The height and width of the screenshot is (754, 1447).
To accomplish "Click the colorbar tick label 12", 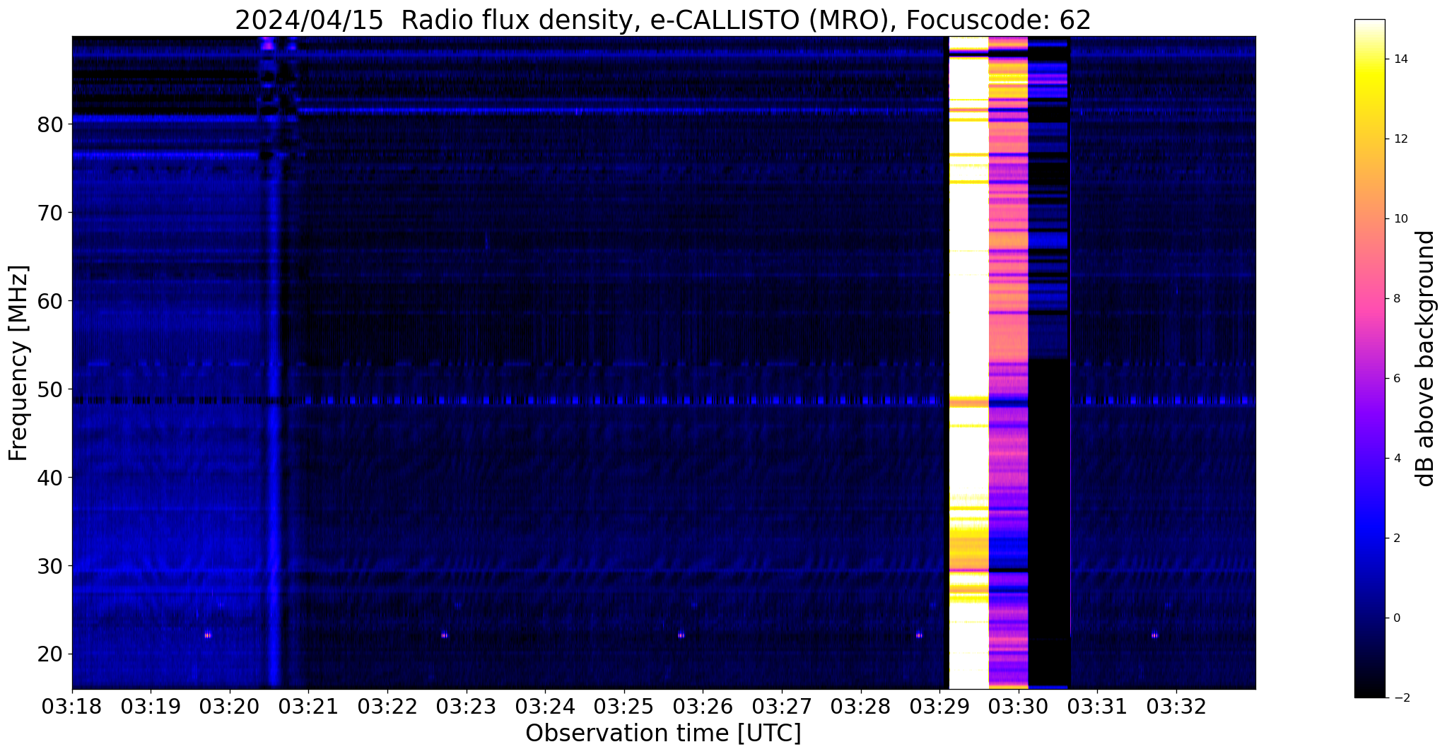I will 1400,139.
